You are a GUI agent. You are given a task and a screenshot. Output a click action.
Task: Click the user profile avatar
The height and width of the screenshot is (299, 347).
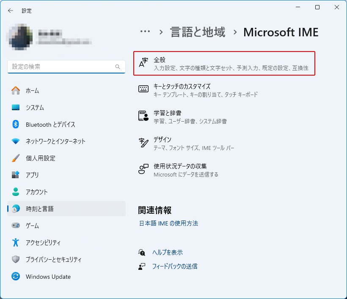point(20,36)
